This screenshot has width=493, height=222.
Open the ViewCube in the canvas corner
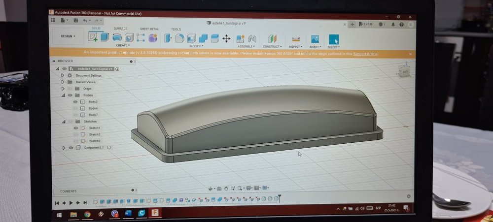click(405, 71)
